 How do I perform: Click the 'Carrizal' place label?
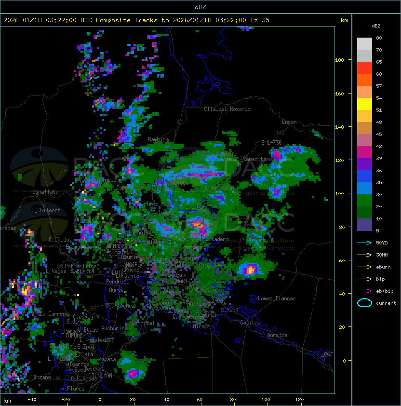pyautogui.click(x=143, y=323)
